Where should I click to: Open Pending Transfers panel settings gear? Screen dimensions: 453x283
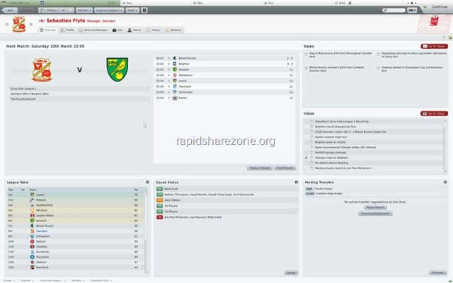click(445, 183)
